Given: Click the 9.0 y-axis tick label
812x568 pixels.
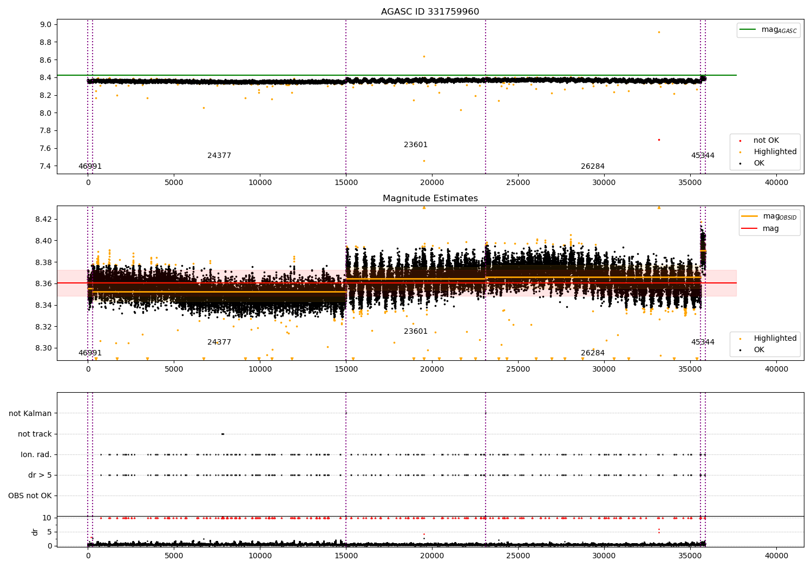Looking at the screenshot, I should 46,24.
